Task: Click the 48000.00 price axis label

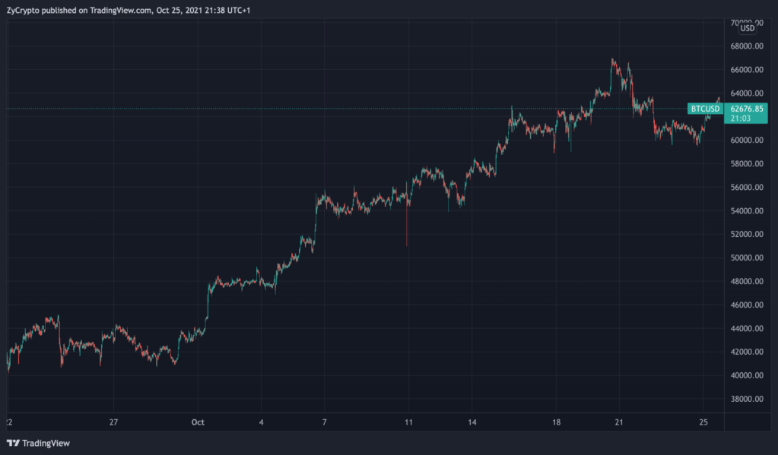Action: point(746,282)
